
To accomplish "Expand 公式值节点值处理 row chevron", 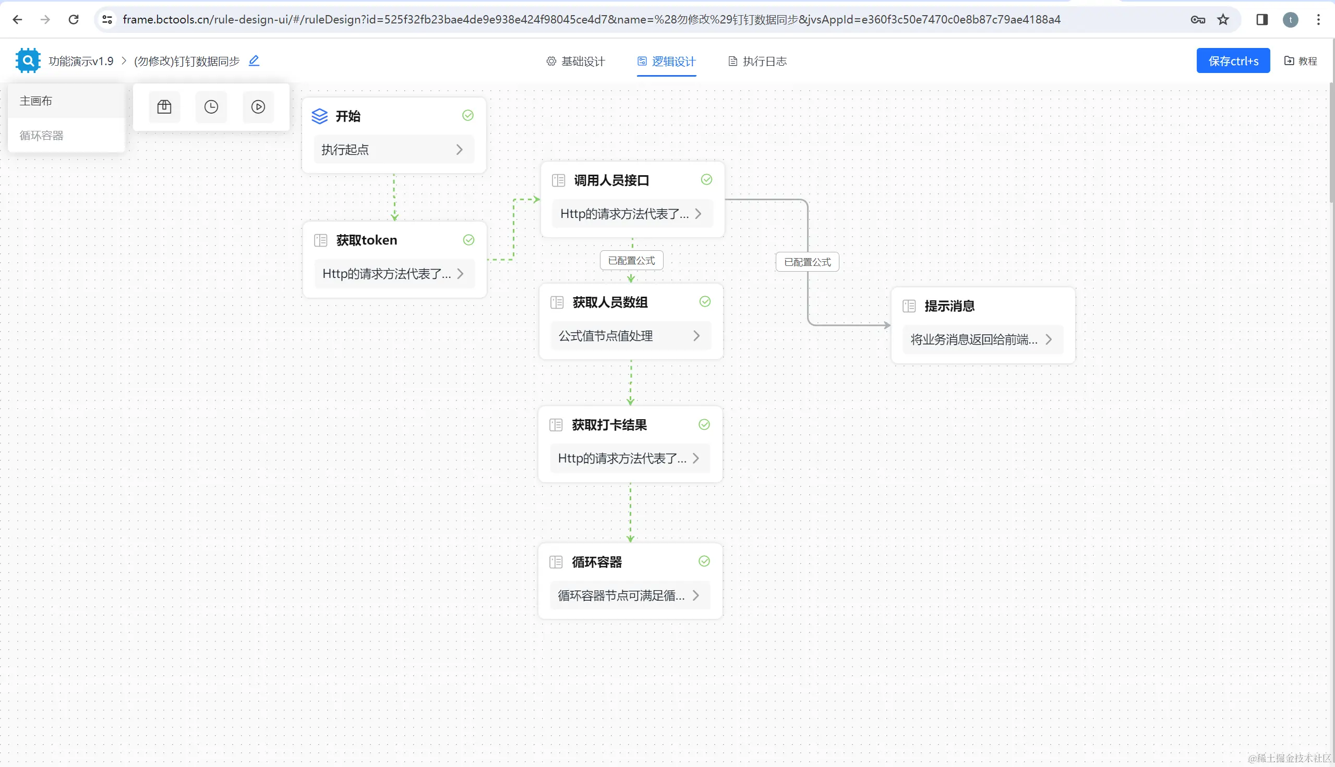I will 696,336.
